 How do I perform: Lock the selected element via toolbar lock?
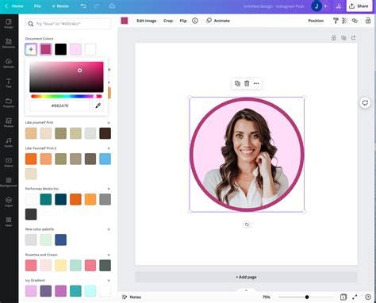pyautogui.click(x=368, y=21)
